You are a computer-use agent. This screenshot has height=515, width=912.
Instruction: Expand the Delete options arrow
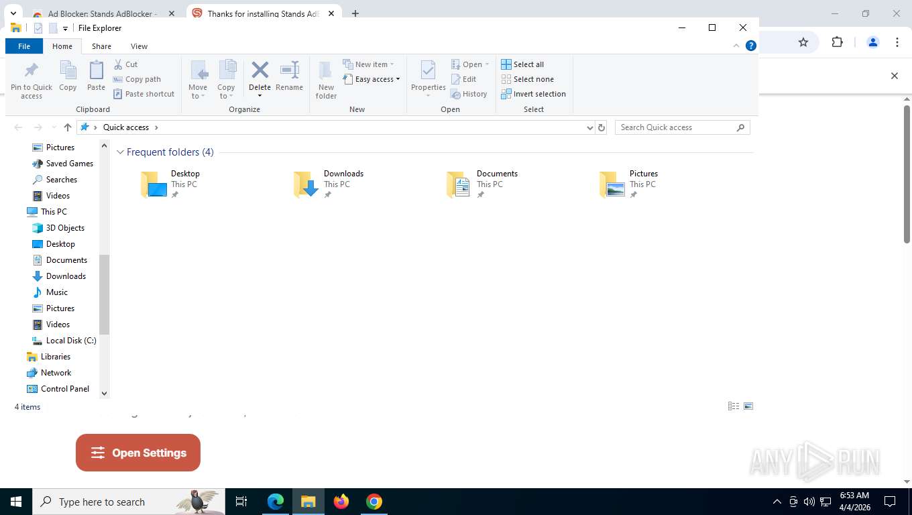coord(260,95)
